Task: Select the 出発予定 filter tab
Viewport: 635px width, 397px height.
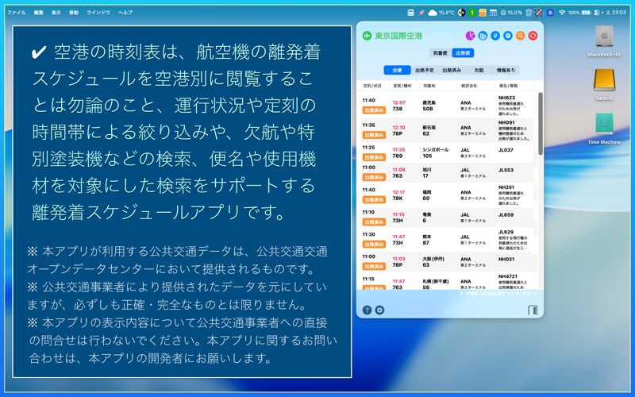Action: 425,70
